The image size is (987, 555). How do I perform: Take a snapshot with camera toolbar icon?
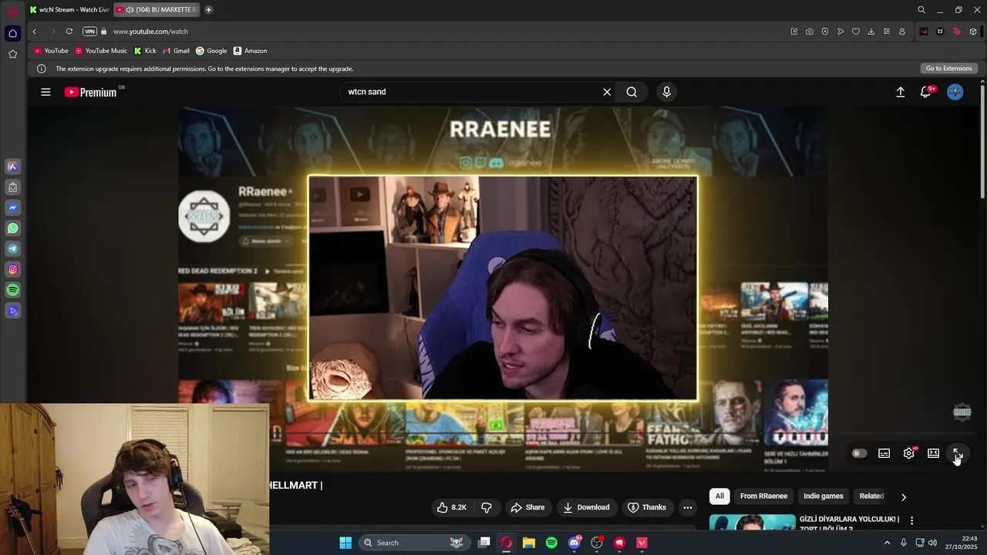[809, 32]
